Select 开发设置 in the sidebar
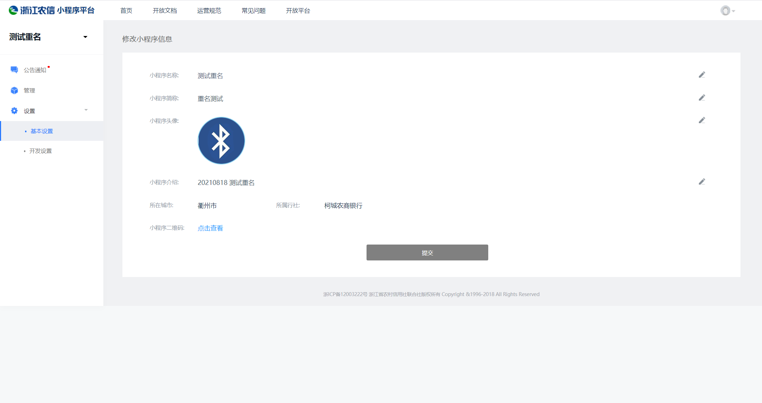 point(41,151)
